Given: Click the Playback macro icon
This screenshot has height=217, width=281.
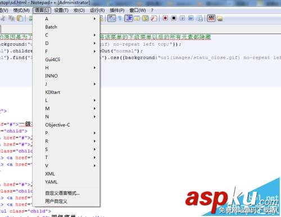Looking at the screenshot, I should click(182, 18).
